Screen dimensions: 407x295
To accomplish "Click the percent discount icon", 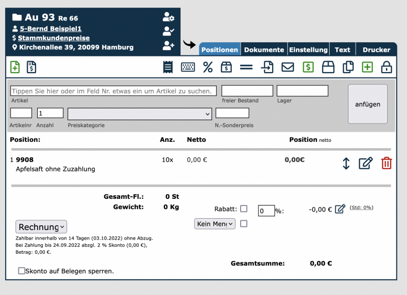I will tap(208, 67).
